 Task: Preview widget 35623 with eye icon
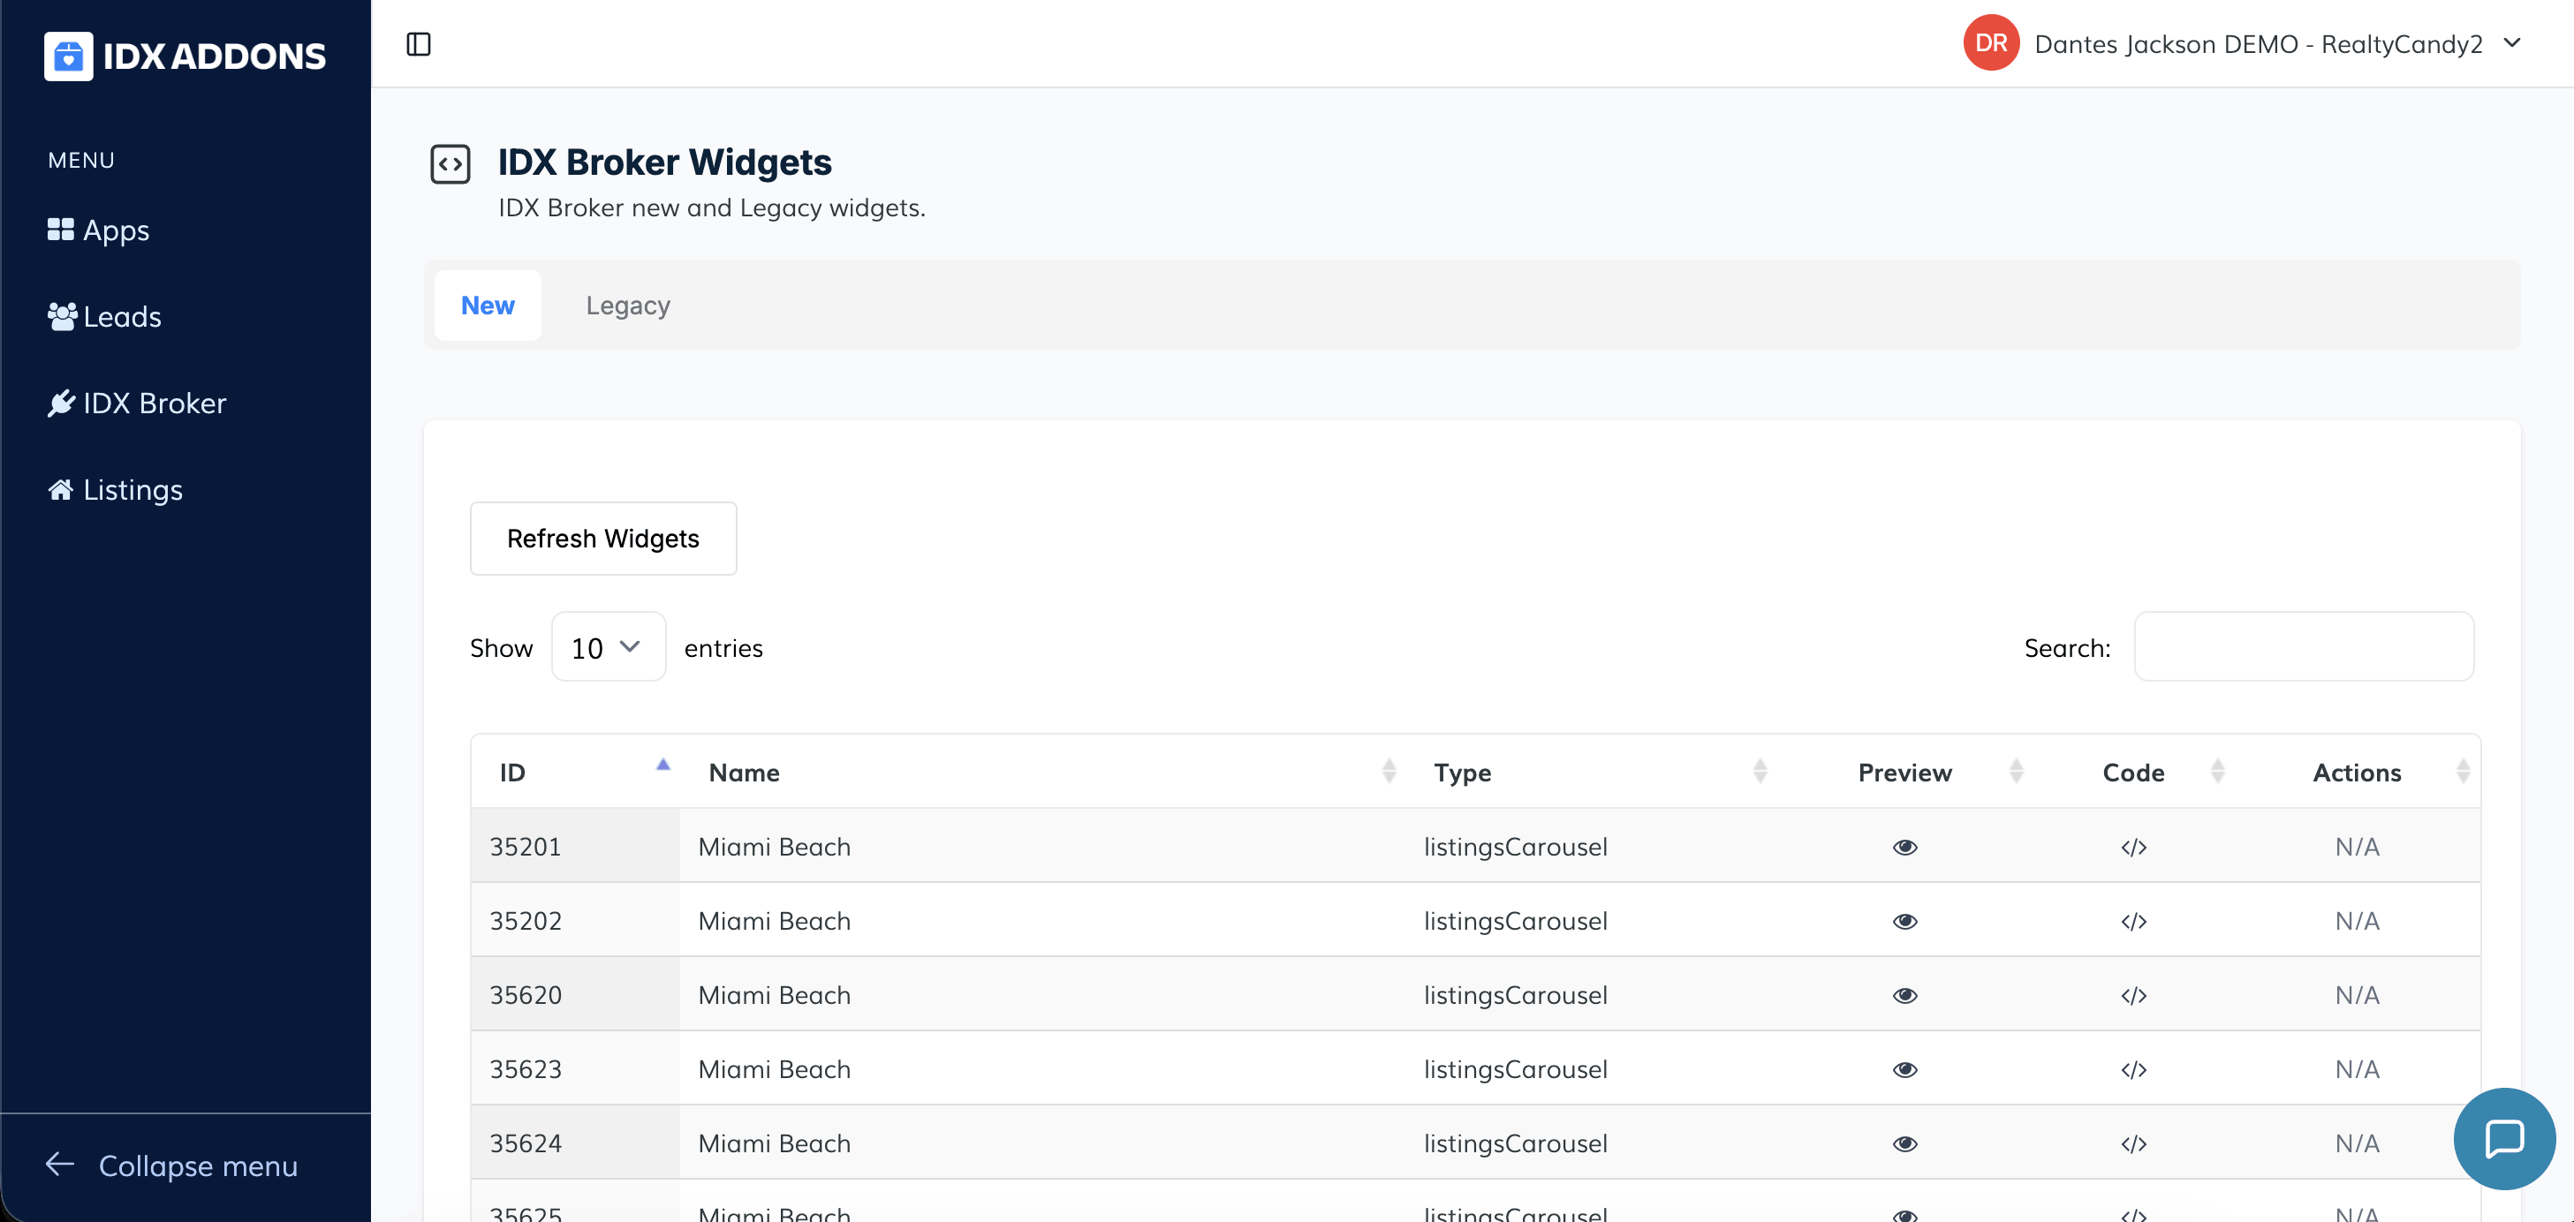tap(1904, 1069)
